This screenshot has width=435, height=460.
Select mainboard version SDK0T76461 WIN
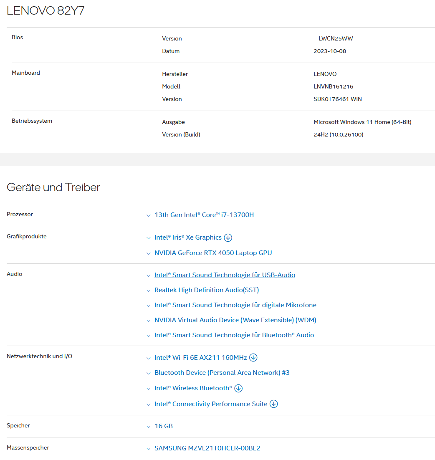click(338, 99)
